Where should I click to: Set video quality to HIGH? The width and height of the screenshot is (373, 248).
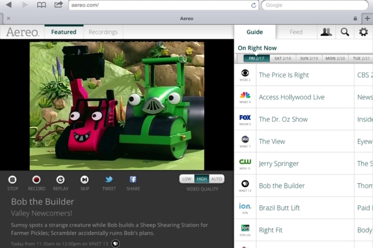(x=202, y=179)
